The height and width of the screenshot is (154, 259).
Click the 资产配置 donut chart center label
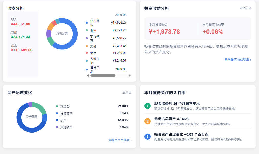32,117
